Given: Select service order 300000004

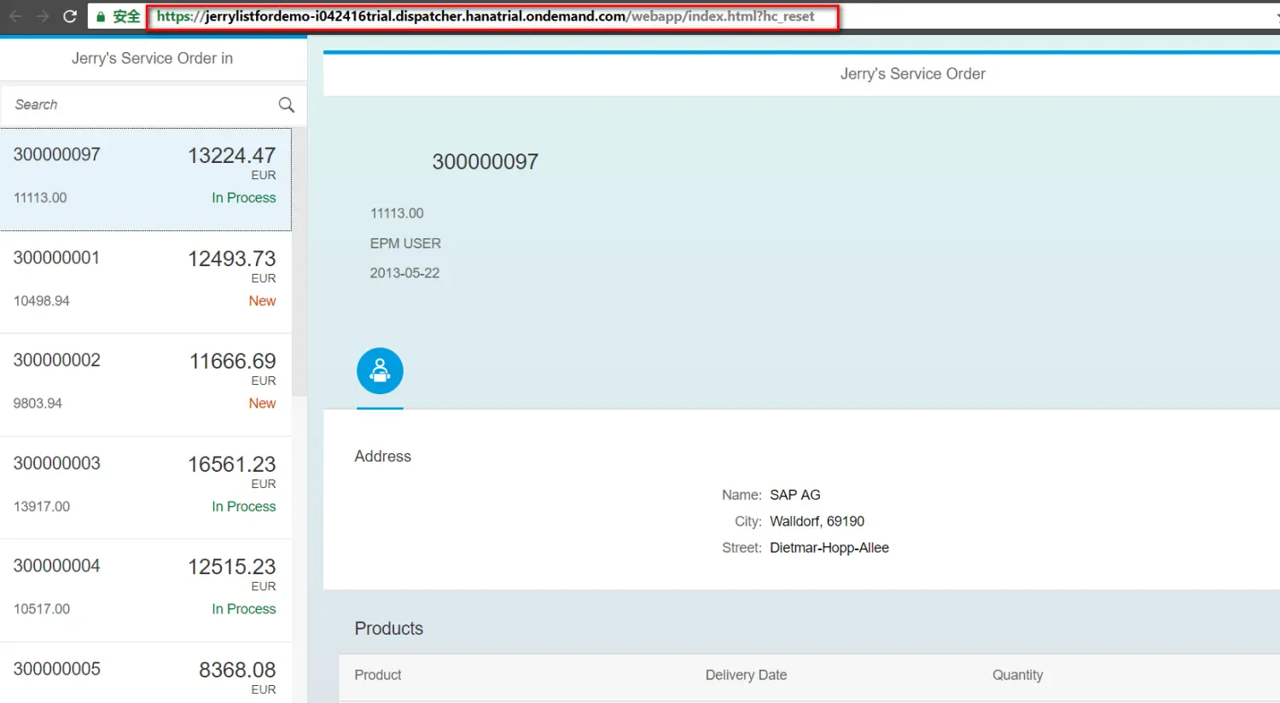Looking at the screenshot, I should pyautogui.click(x=145, y=590).
